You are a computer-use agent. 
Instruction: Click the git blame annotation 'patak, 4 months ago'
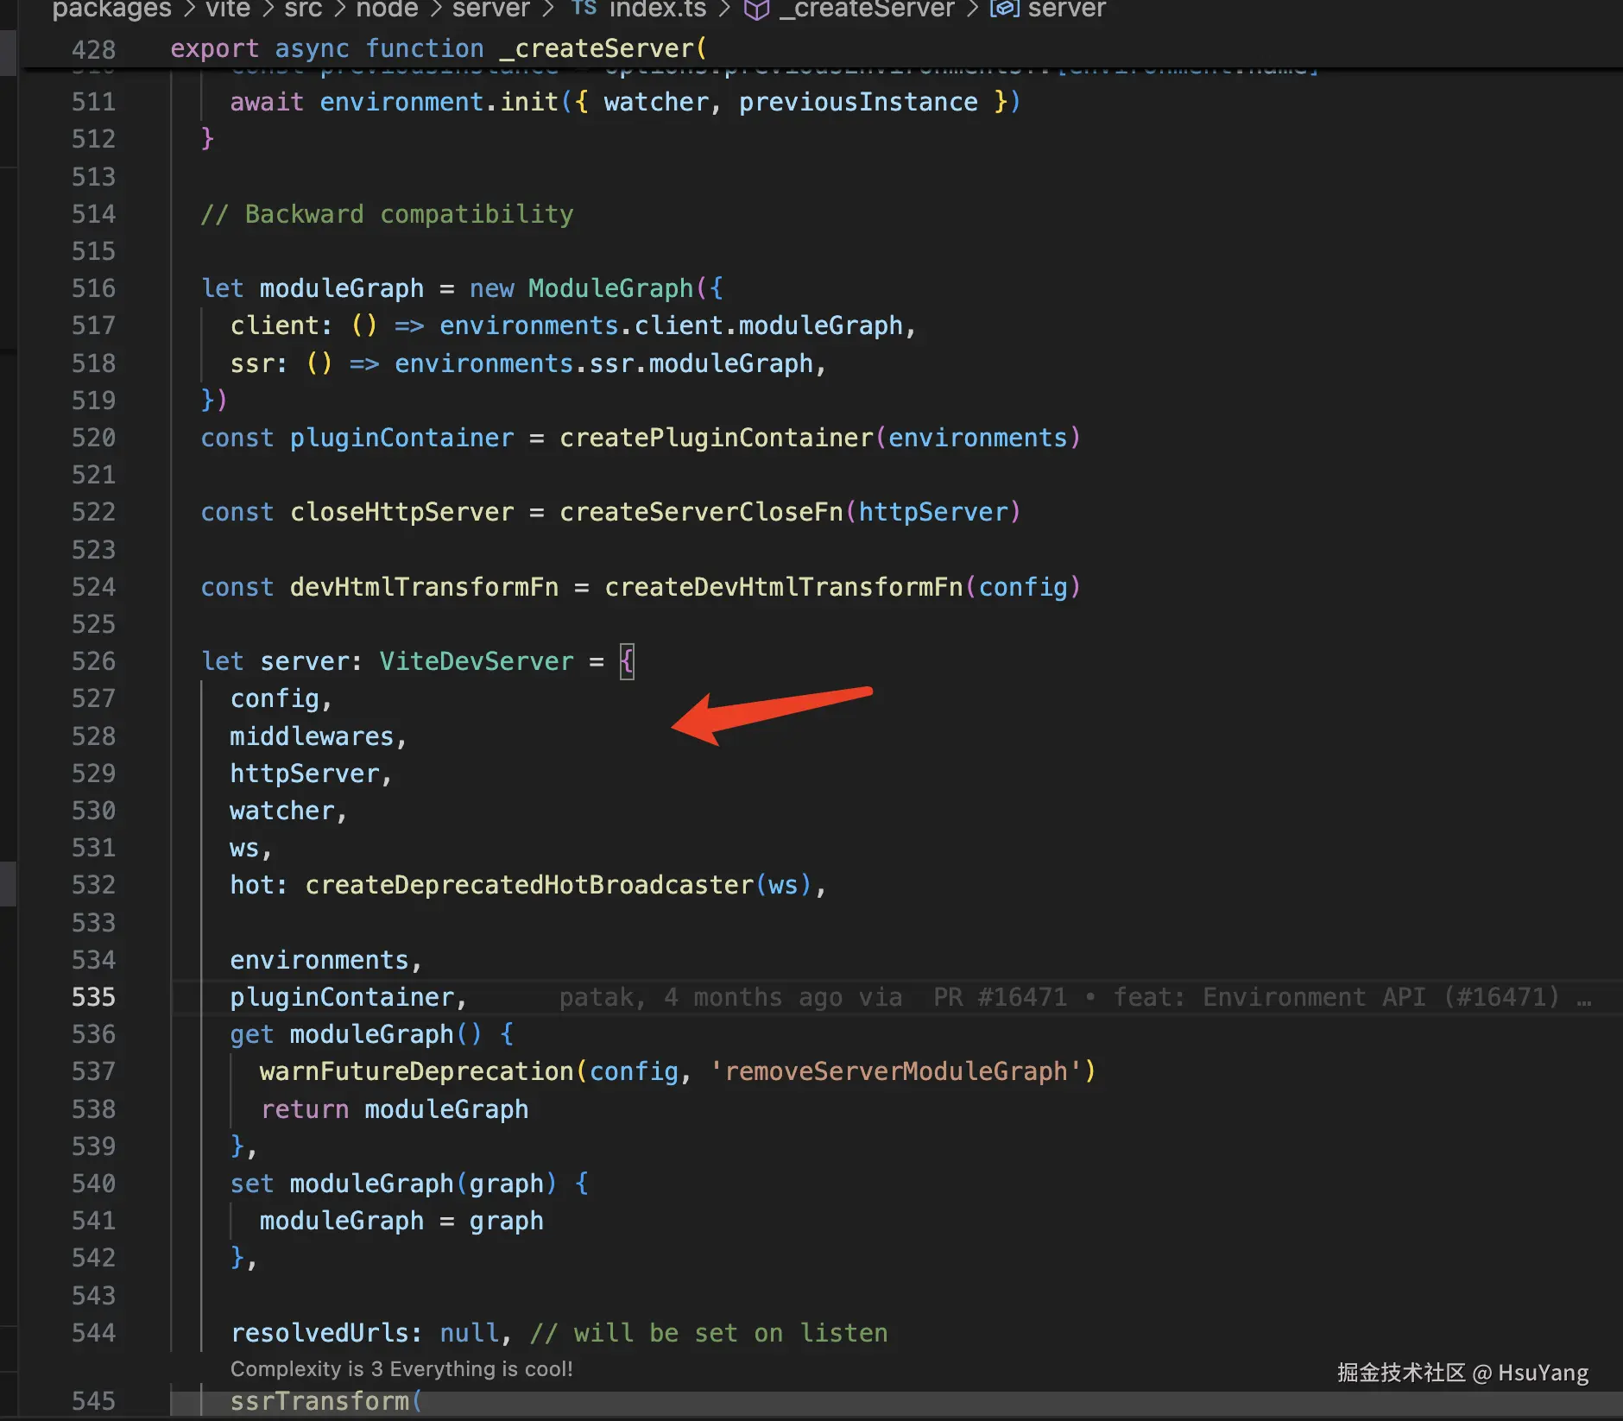[x=1075, y=998]
